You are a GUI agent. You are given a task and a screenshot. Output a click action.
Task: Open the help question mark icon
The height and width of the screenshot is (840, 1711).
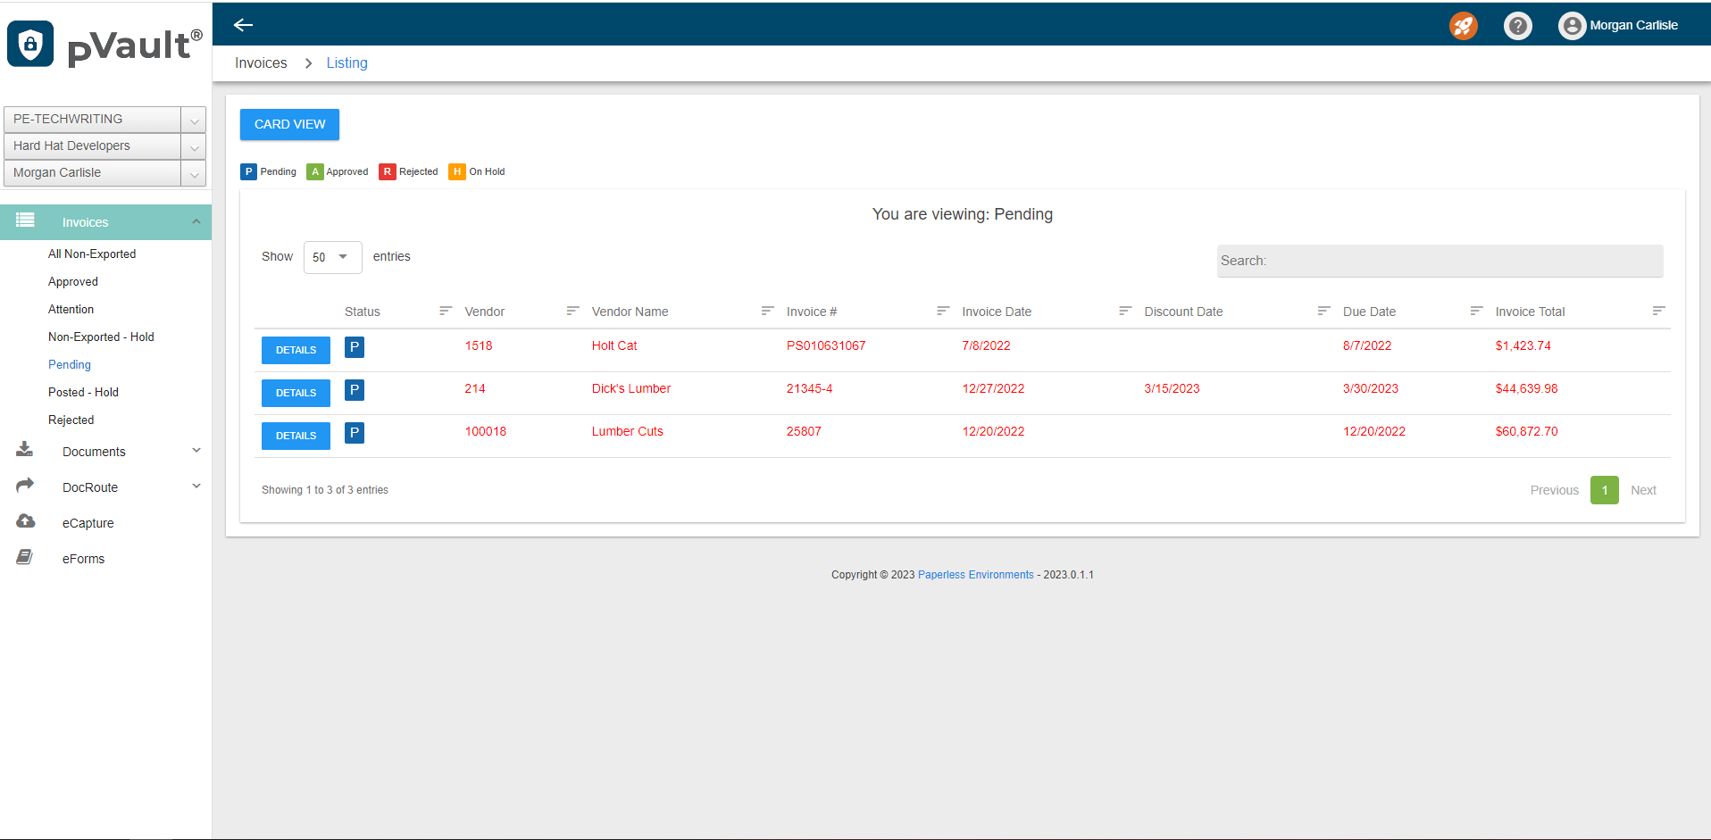point(1517,26)
